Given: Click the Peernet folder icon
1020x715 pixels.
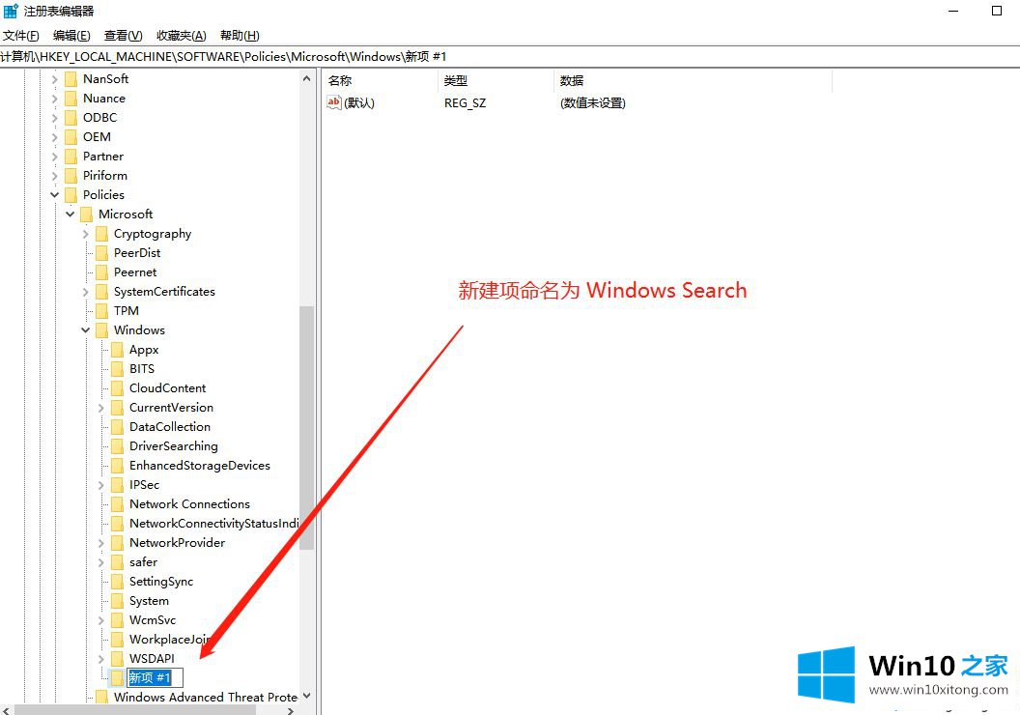Looking at the screenshot, I should coord(101,272).
